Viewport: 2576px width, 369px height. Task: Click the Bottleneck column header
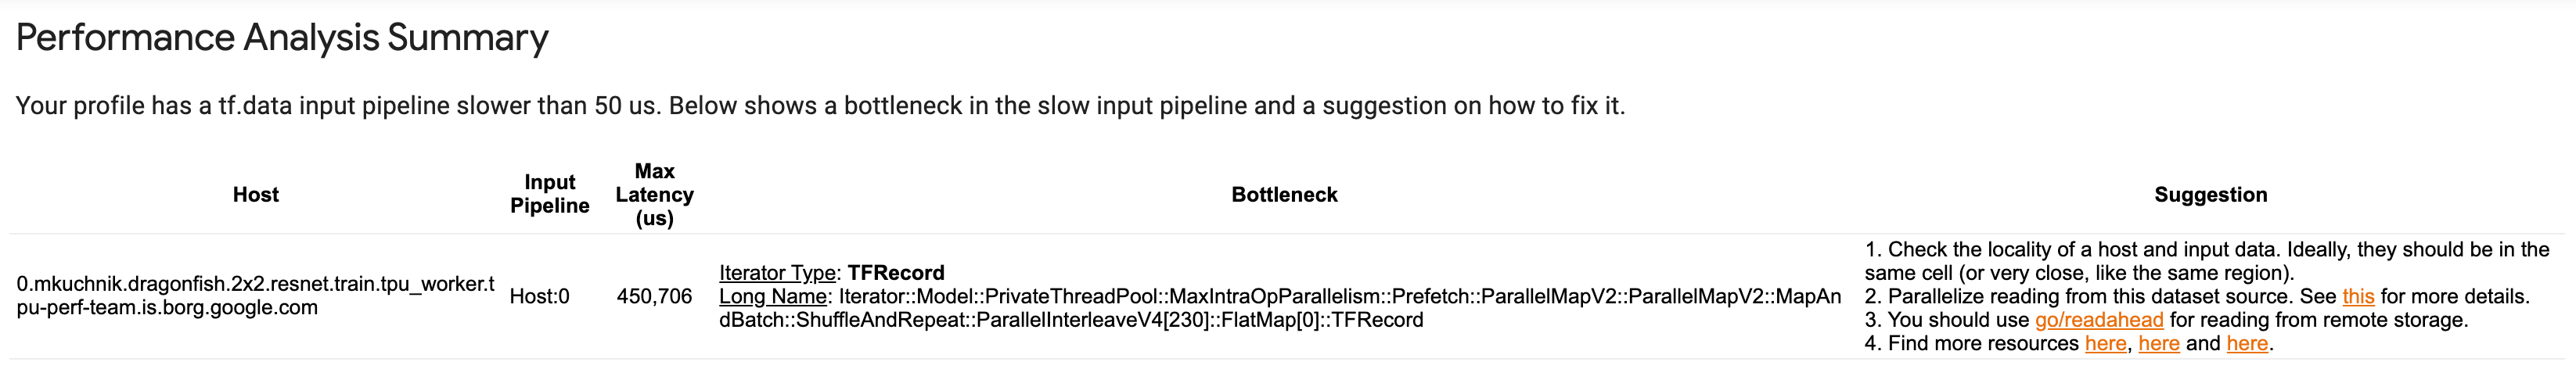pyautogui.click(x=1284, y=195)
